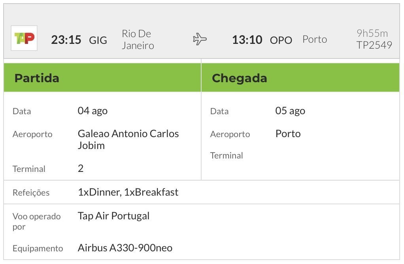Click the GIG airport code
404x264 pixels.
point(98,40)
